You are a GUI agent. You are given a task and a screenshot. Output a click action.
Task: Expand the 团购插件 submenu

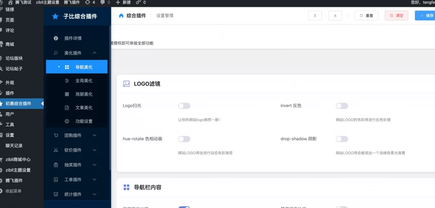(x=94, y=136)
